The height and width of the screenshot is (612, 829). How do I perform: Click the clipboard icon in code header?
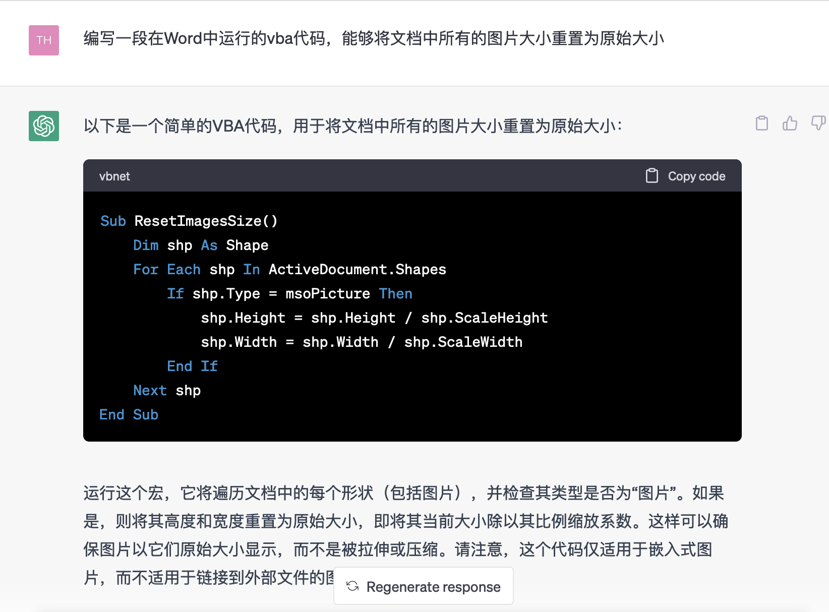[652, 176]
